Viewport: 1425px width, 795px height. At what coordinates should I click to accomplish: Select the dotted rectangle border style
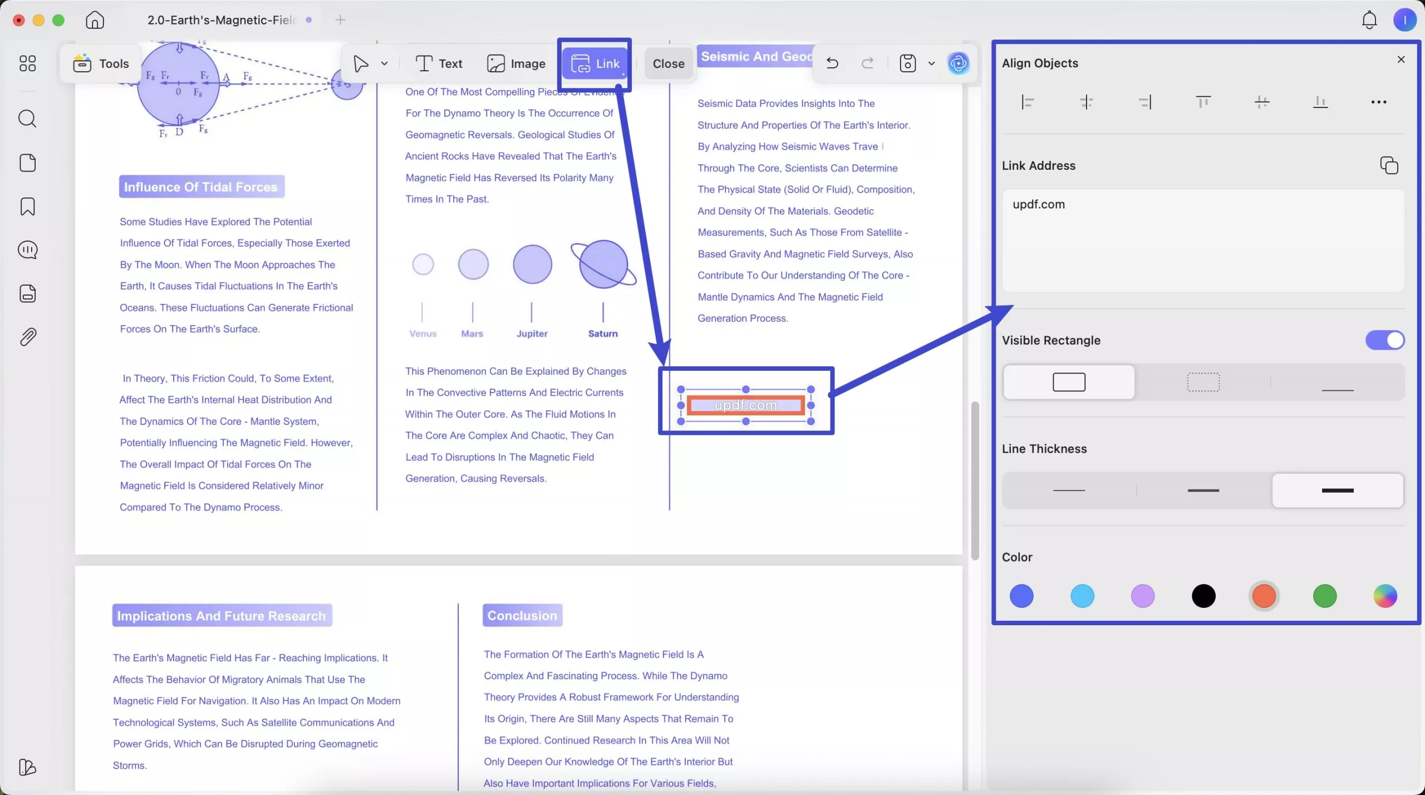[x=1202, y=382]
